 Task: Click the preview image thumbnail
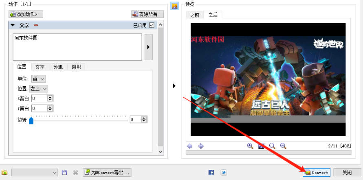[268, 79]
